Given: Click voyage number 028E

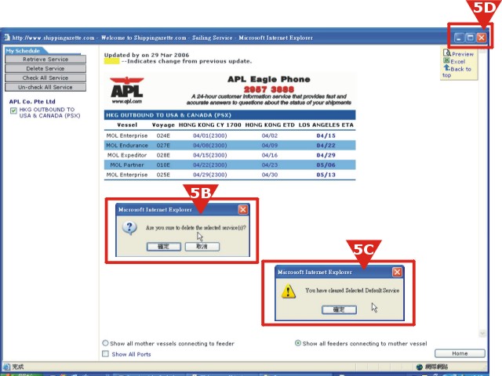Looking at the screenshot, I should pyautogui.click(x=163, y=155).
